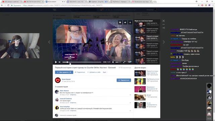The image size is (215, 121).
Task: Open first 'Другие видео' thumbnail
Action: point(140,73)
